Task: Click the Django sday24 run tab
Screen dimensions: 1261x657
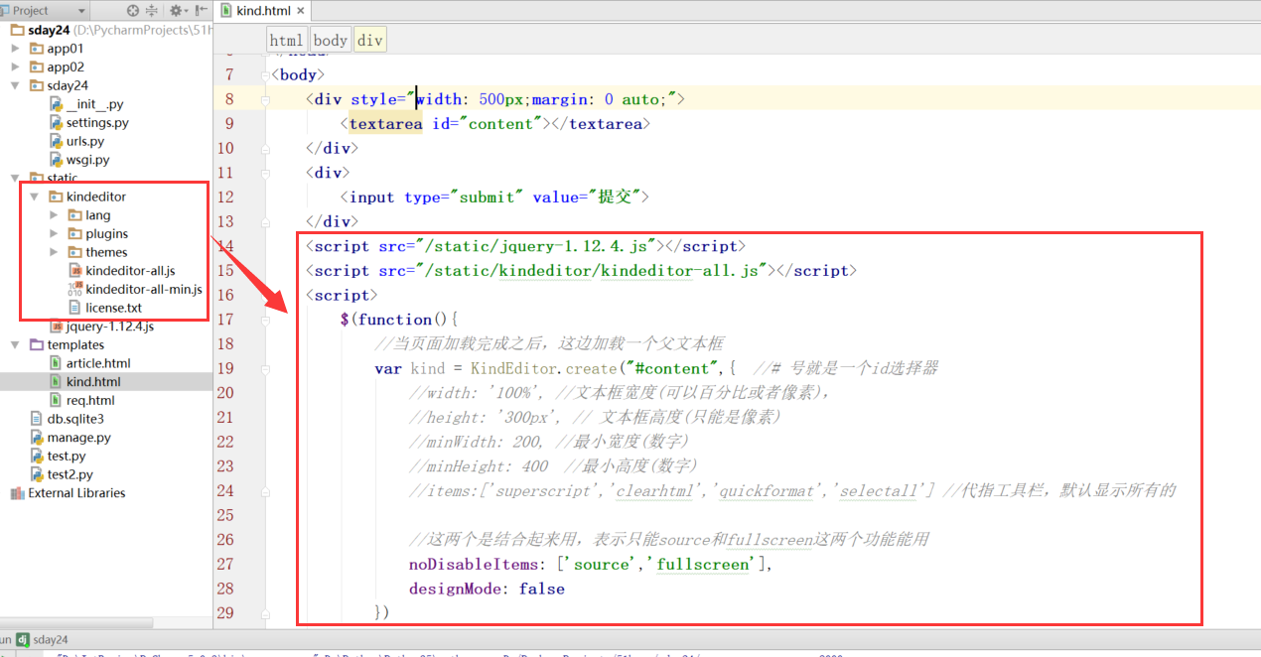Action: pyautogui.click(x=42, y=640)
